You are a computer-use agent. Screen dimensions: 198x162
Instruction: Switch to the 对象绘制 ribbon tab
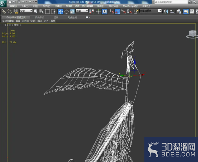click(x=72, y=17)
